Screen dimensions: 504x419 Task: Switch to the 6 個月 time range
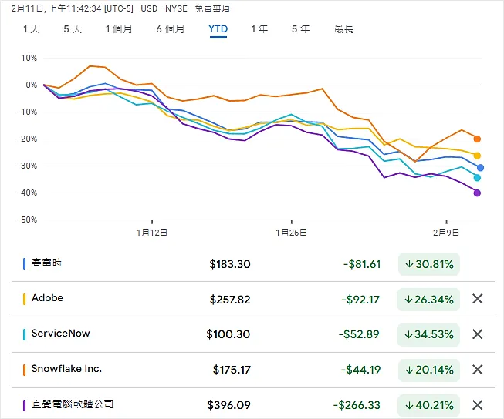point(171,29)
